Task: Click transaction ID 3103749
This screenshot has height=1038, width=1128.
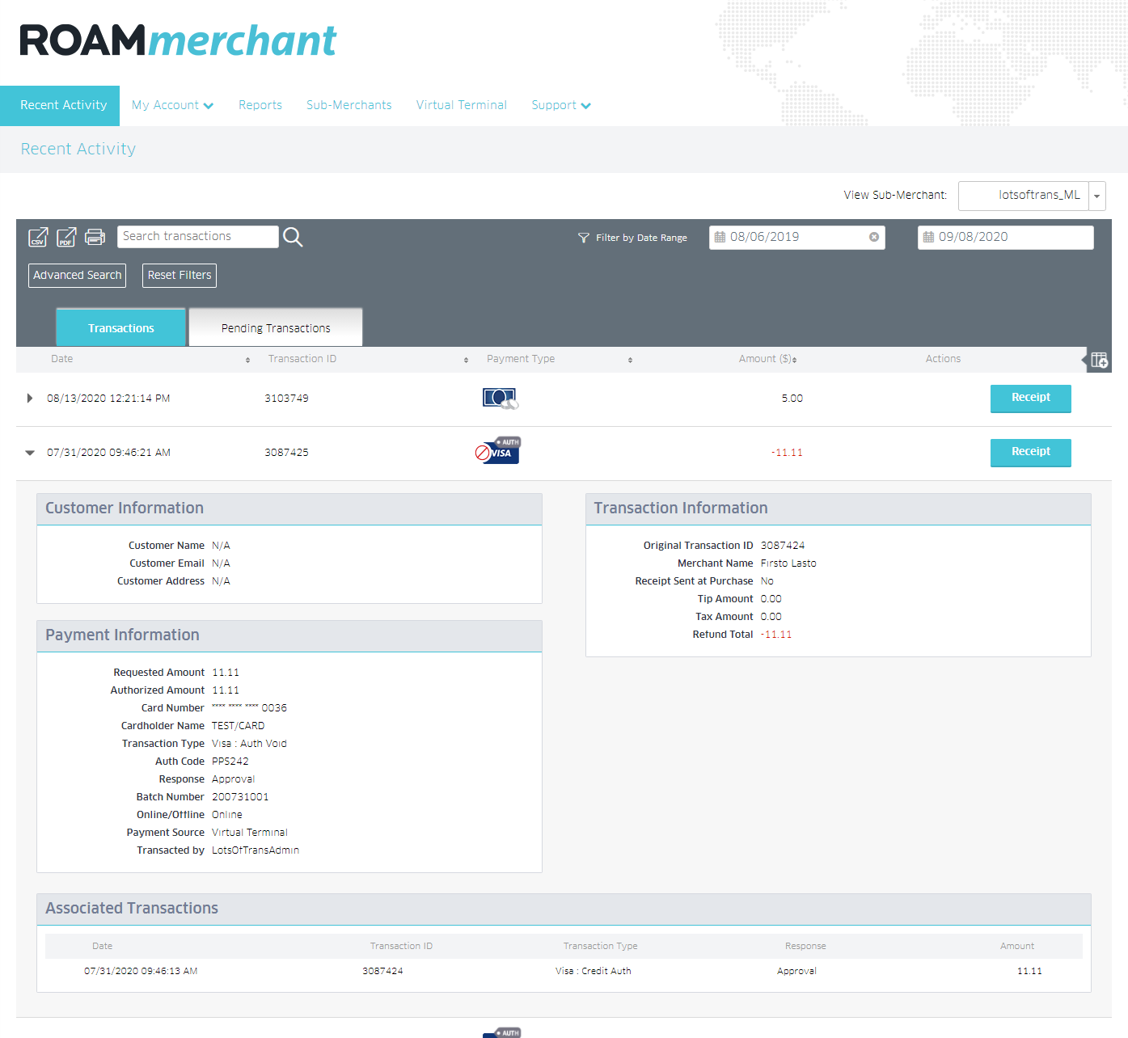Action: pyautogui.click(x=286, y=399)
